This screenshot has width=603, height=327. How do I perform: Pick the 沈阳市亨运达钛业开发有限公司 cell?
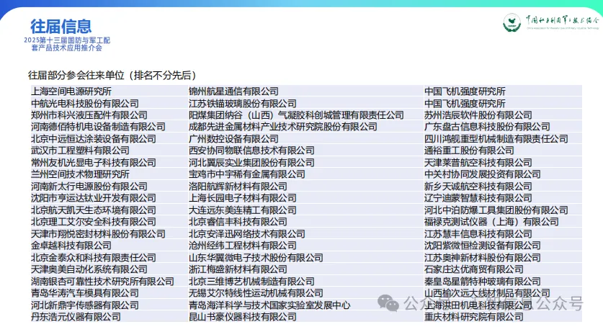[x=94, y=198]
